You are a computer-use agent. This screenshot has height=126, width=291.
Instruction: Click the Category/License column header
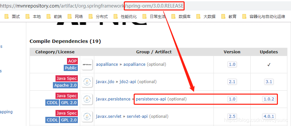[55, 52]
